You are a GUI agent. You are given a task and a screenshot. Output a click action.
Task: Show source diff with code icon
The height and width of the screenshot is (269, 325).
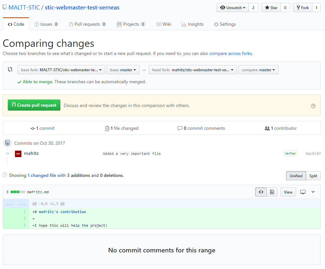coord(261,192)
